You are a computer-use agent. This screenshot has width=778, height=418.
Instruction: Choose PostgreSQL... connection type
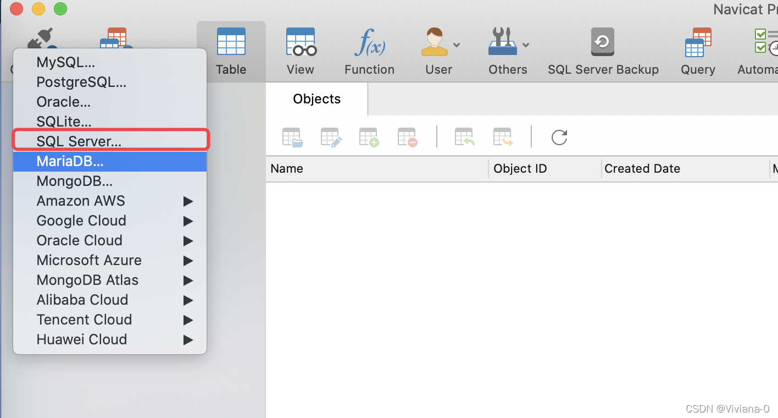pyautogui.click(x=110, y=82)
